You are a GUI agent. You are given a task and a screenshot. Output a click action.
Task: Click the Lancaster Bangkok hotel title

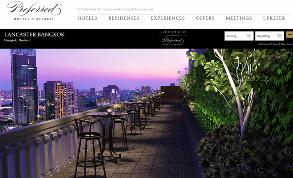click(34, 34)
